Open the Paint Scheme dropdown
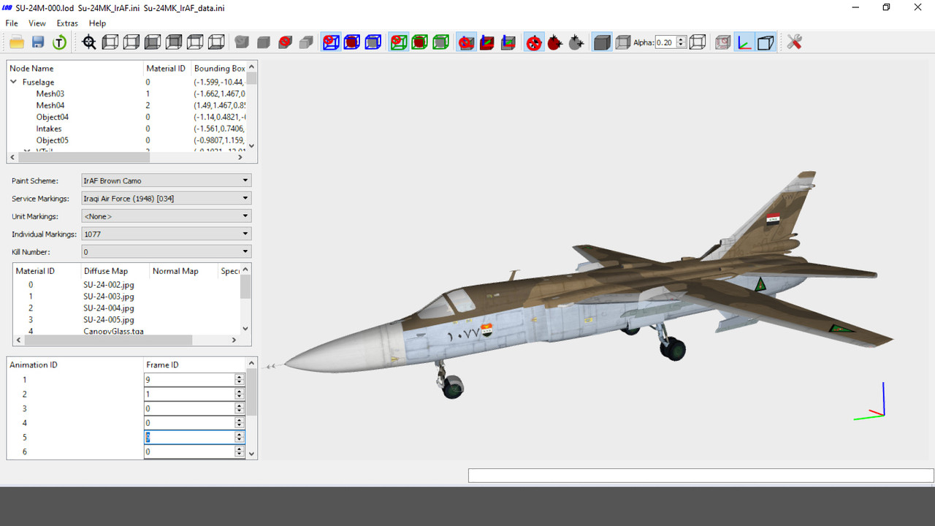The image size is (935, 526). click(x=166, y=180)
